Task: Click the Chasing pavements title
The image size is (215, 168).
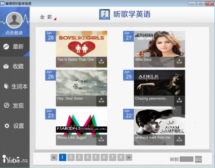Action: tap(150, 98)
